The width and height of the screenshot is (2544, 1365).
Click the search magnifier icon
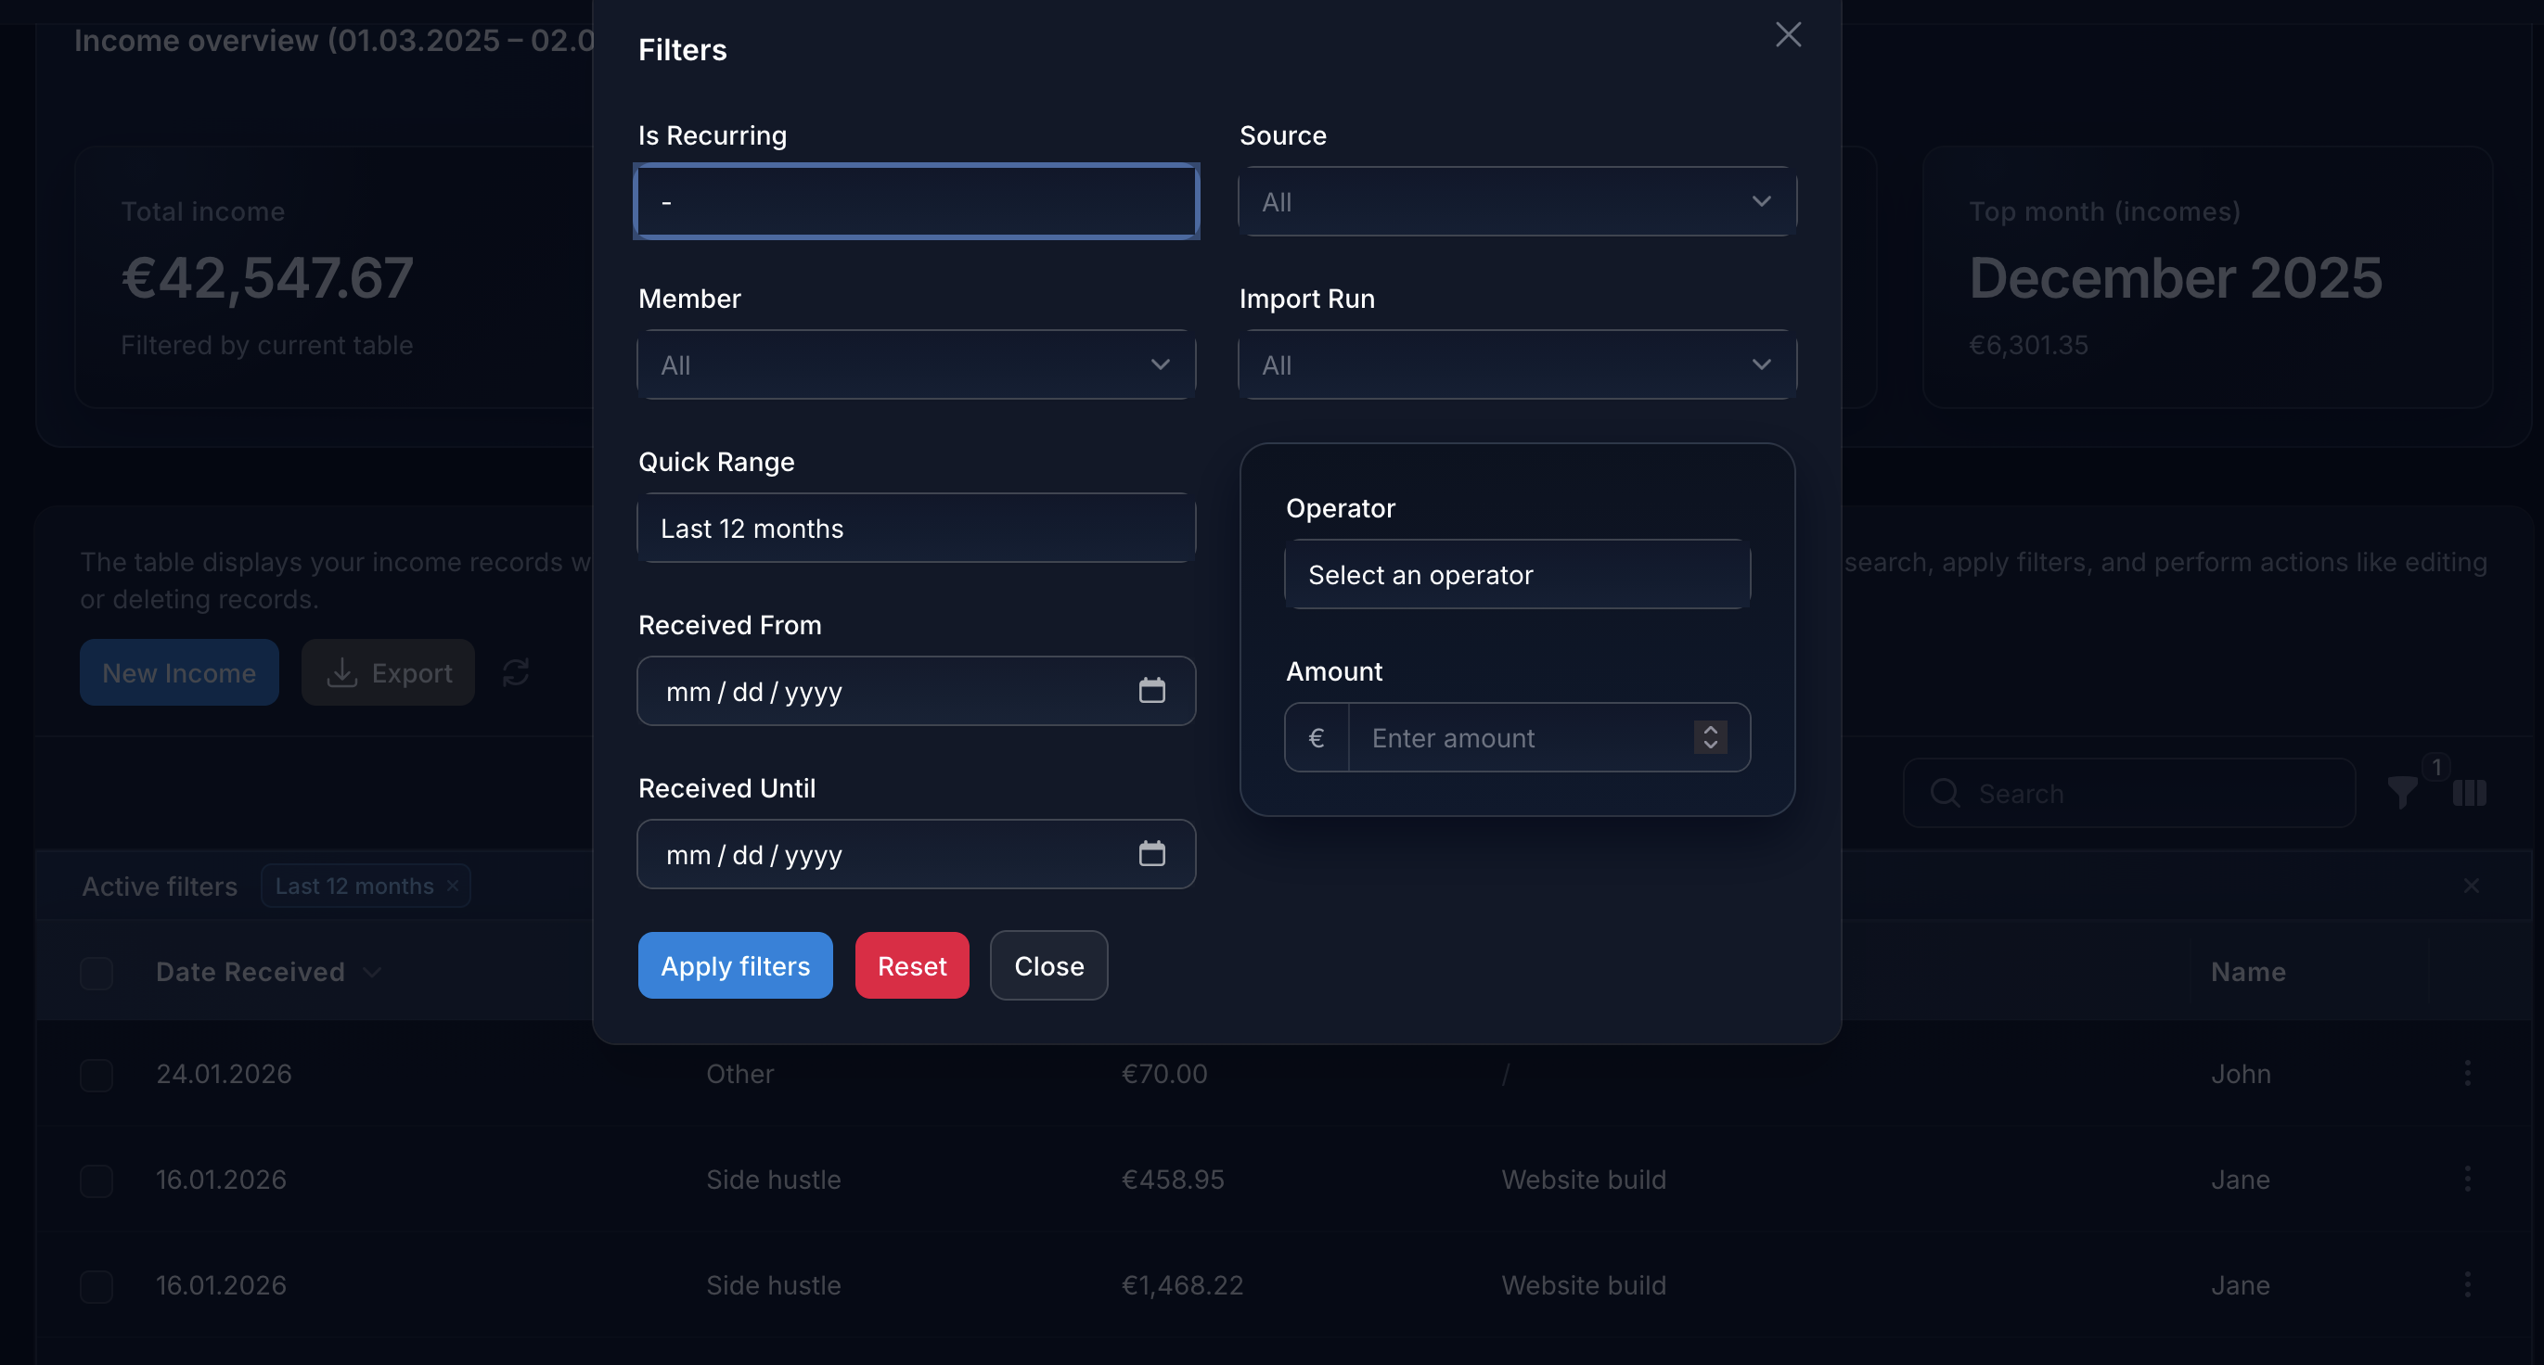1944,793
